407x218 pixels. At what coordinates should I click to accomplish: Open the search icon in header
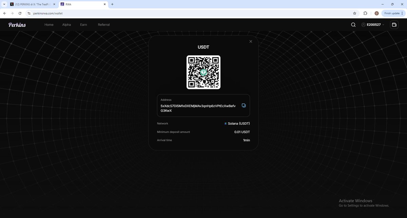point(353,25)
